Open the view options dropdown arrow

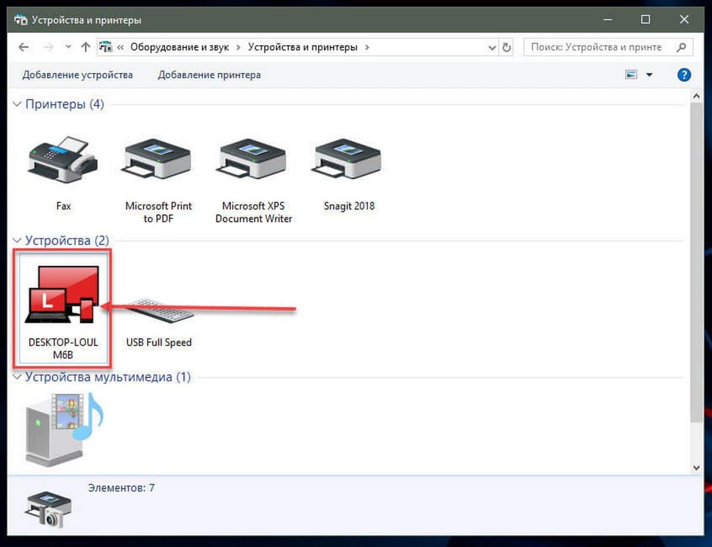pyautogui.click(x=649, y=75)
